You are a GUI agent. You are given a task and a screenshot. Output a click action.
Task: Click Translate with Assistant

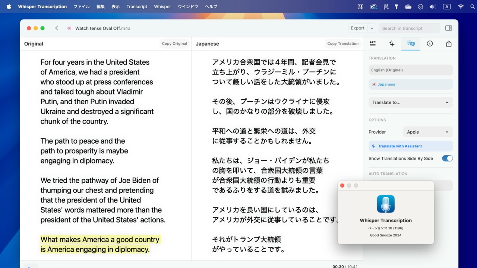[410, 146]
